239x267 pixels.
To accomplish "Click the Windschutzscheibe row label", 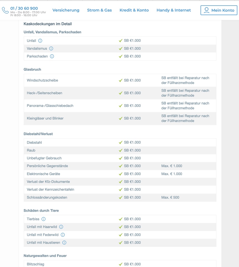I will click(x=43, y=80).
